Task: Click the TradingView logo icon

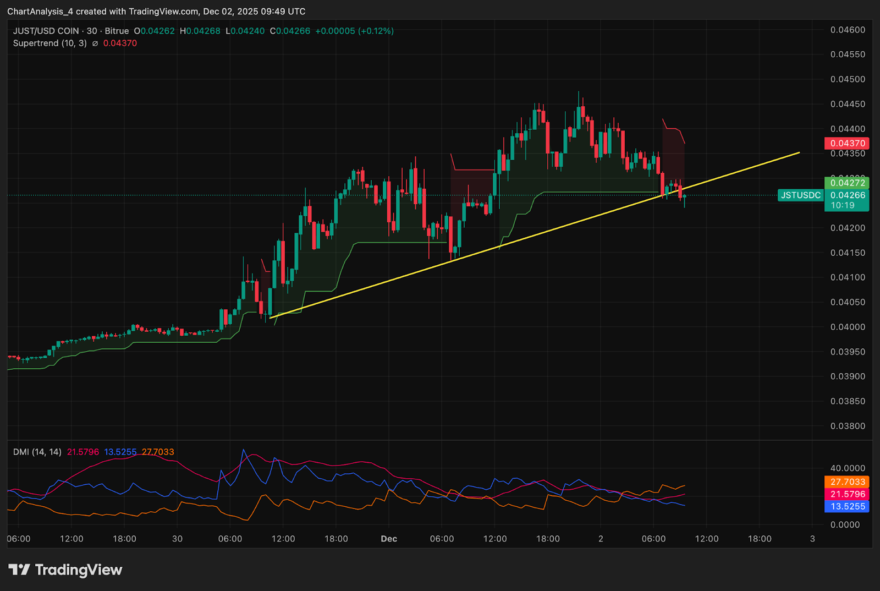Action: coord(19,570)
